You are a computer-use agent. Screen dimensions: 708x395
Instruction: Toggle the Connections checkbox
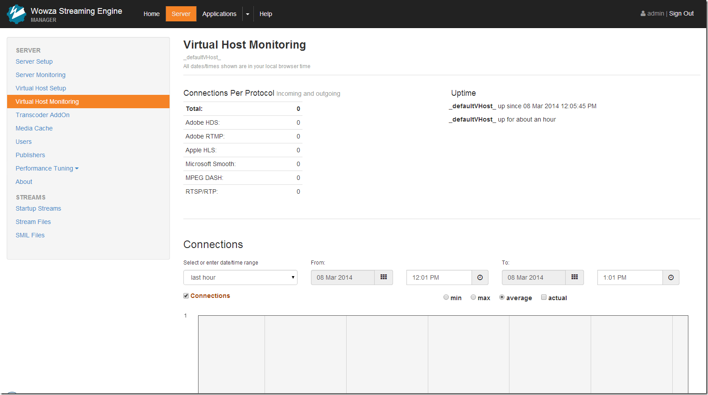[186, 296]
